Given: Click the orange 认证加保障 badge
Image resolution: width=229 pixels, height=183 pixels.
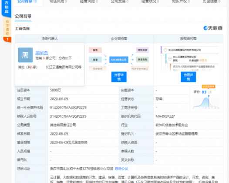Looking at the screenshot, I should [209, 87].
